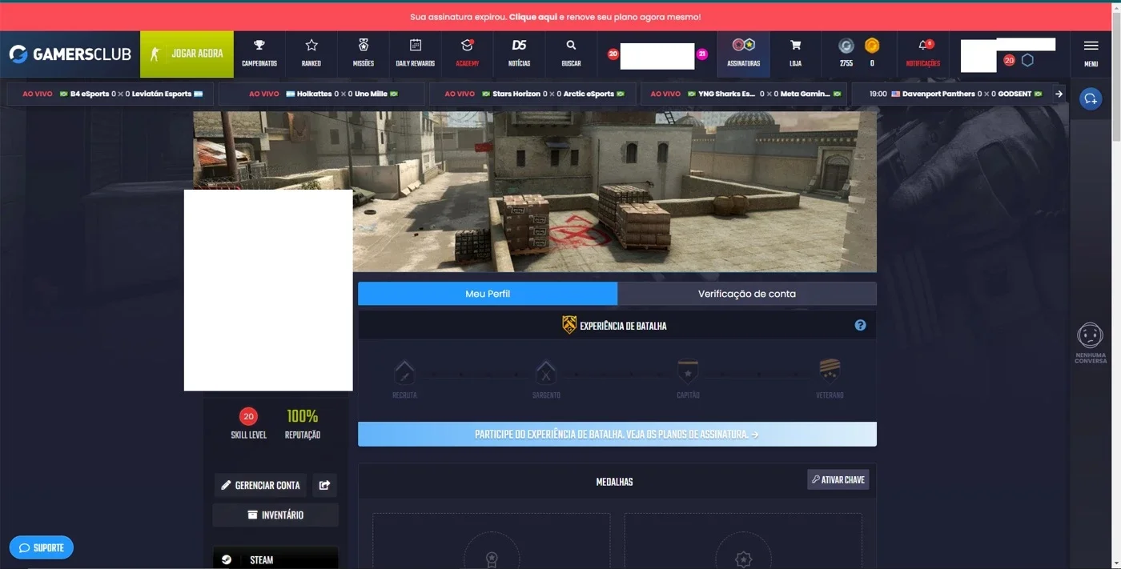
Task: Click 'Clique aqui' to renew subscription
Action: tap(532, 17)
